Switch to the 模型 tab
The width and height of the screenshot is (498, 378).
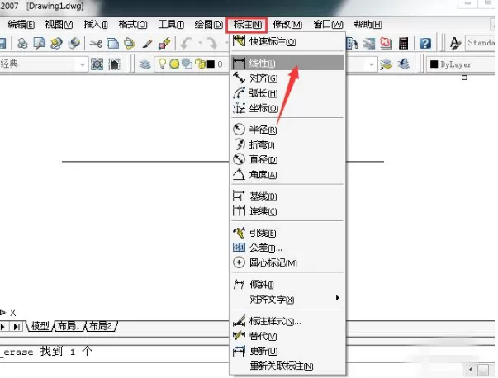(40, 326)
